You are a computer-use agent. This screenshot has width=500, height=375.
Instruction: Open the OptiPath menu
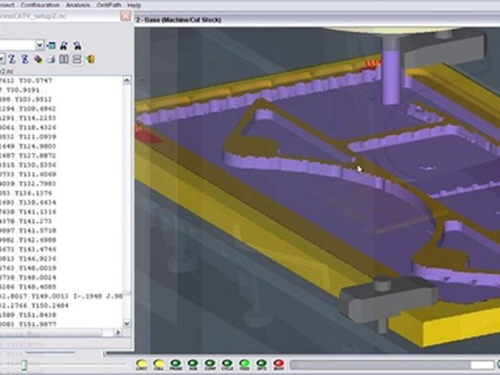[108, 5]
